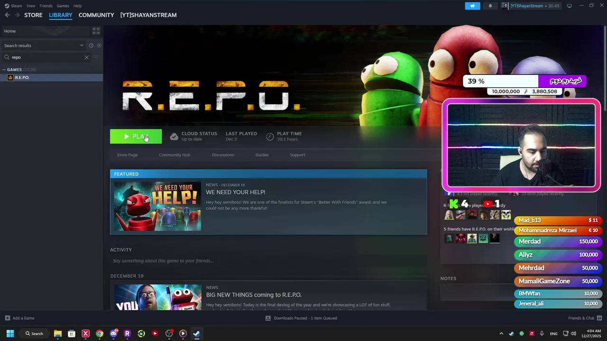
Task: Select R.E.P.O. in the games list
Action: pos(51,78)
